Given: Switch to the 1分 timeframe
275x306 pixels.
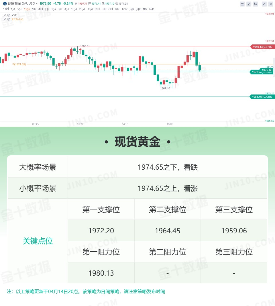Looking at the screenshot, I should [x=13, y=9].
